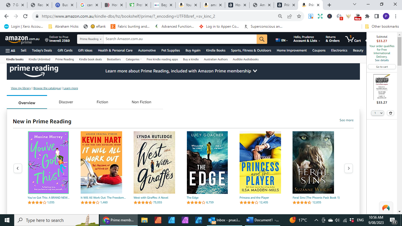Expand Learn more about Prime Reading chevron
402x226 pixels.
[x=255, y=71]
